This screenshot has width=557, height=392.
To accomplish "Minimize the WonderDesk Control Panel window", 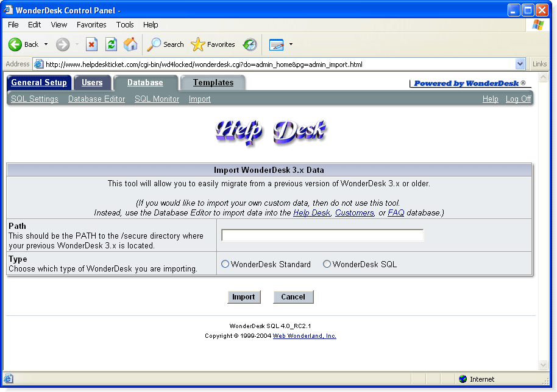I will click(x=514, y=10).
